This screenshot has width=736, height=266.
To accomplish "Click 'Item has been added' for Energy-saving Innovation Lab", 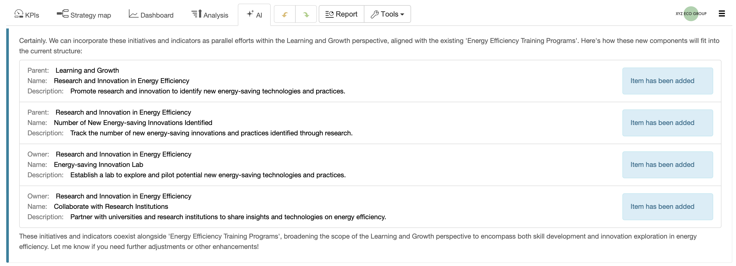I will (x=667, y=165).
